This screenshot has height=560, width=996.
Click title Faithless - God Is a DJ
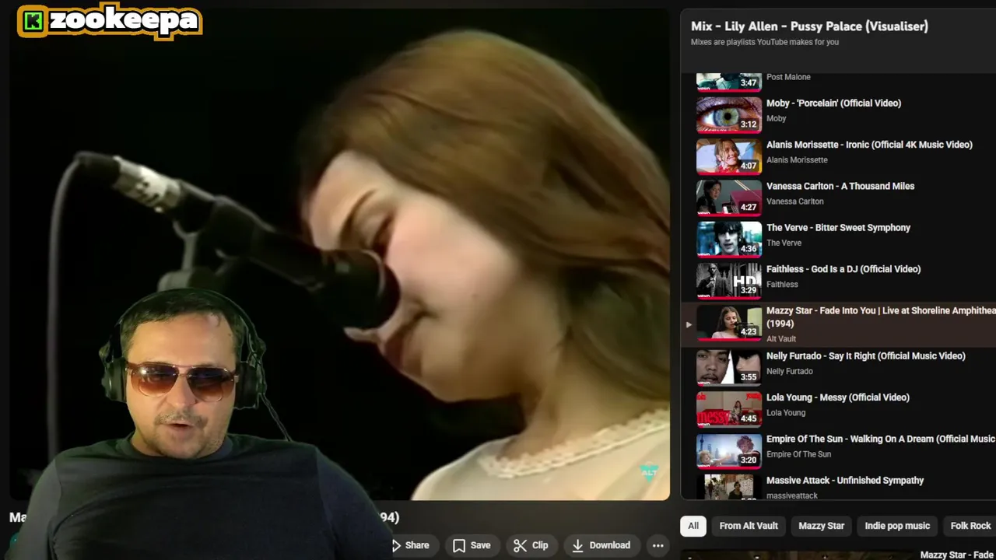(843, 269)
